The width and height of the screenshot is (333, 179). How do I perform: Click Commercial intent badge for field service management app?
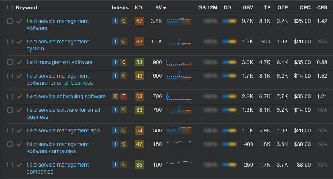tap(124, 130)
